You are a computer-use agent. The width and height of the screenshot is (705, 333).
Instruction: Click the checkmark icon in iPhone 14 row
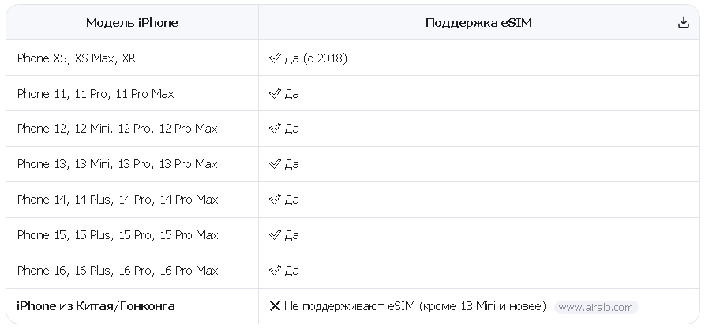pos(275,200)
